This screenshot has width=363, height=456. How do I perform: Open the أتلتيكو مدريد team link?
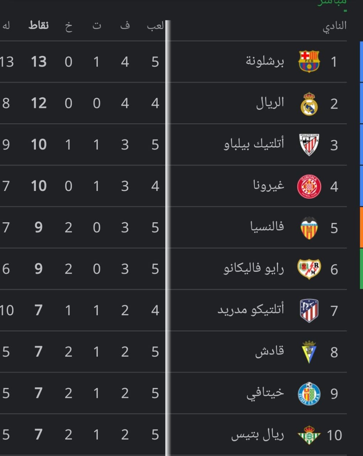251,310
